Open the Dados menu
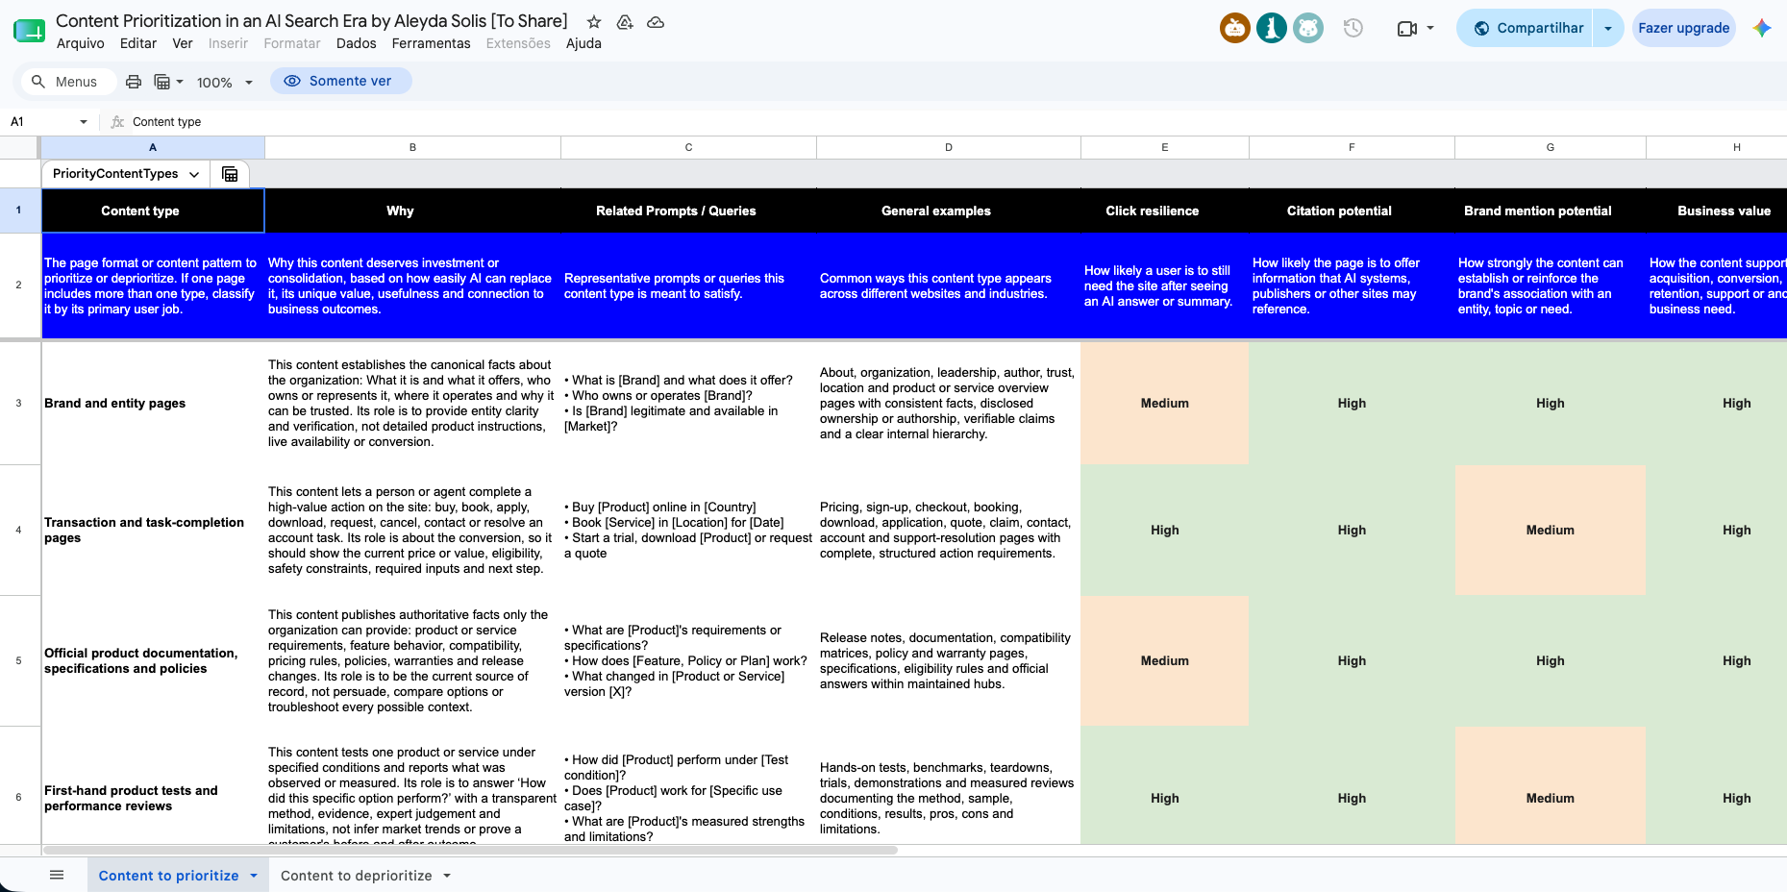 [356, 43]
